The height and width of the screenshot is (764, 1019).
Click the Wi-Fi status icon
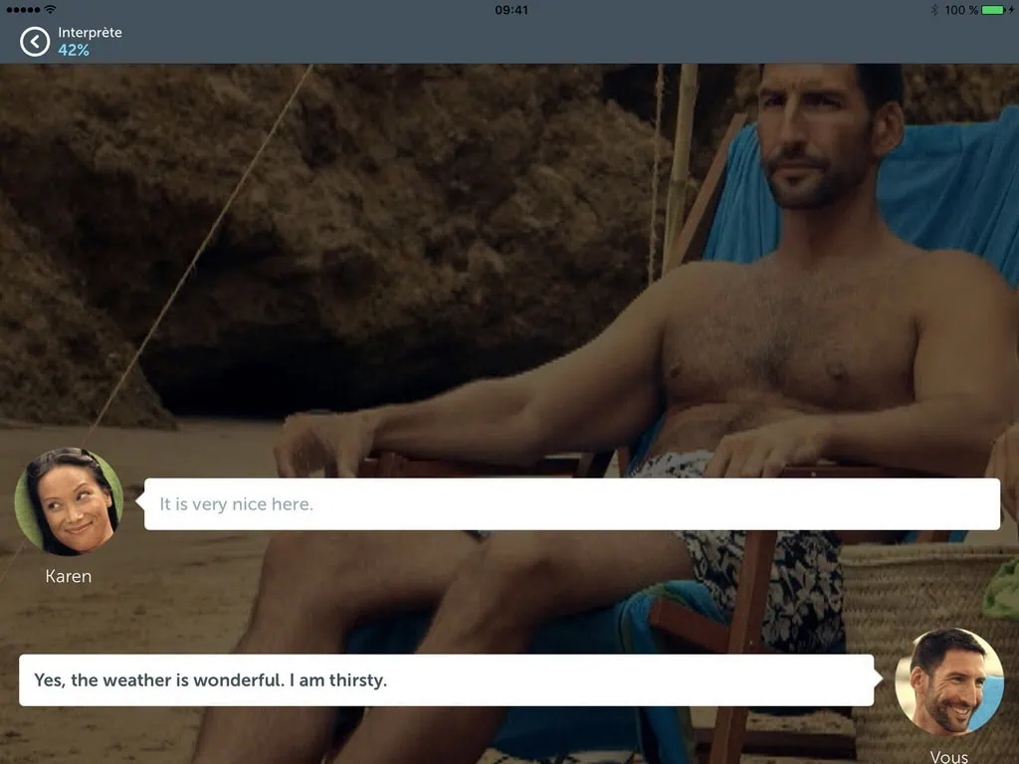pyautogui.click(x=50, y=10)
